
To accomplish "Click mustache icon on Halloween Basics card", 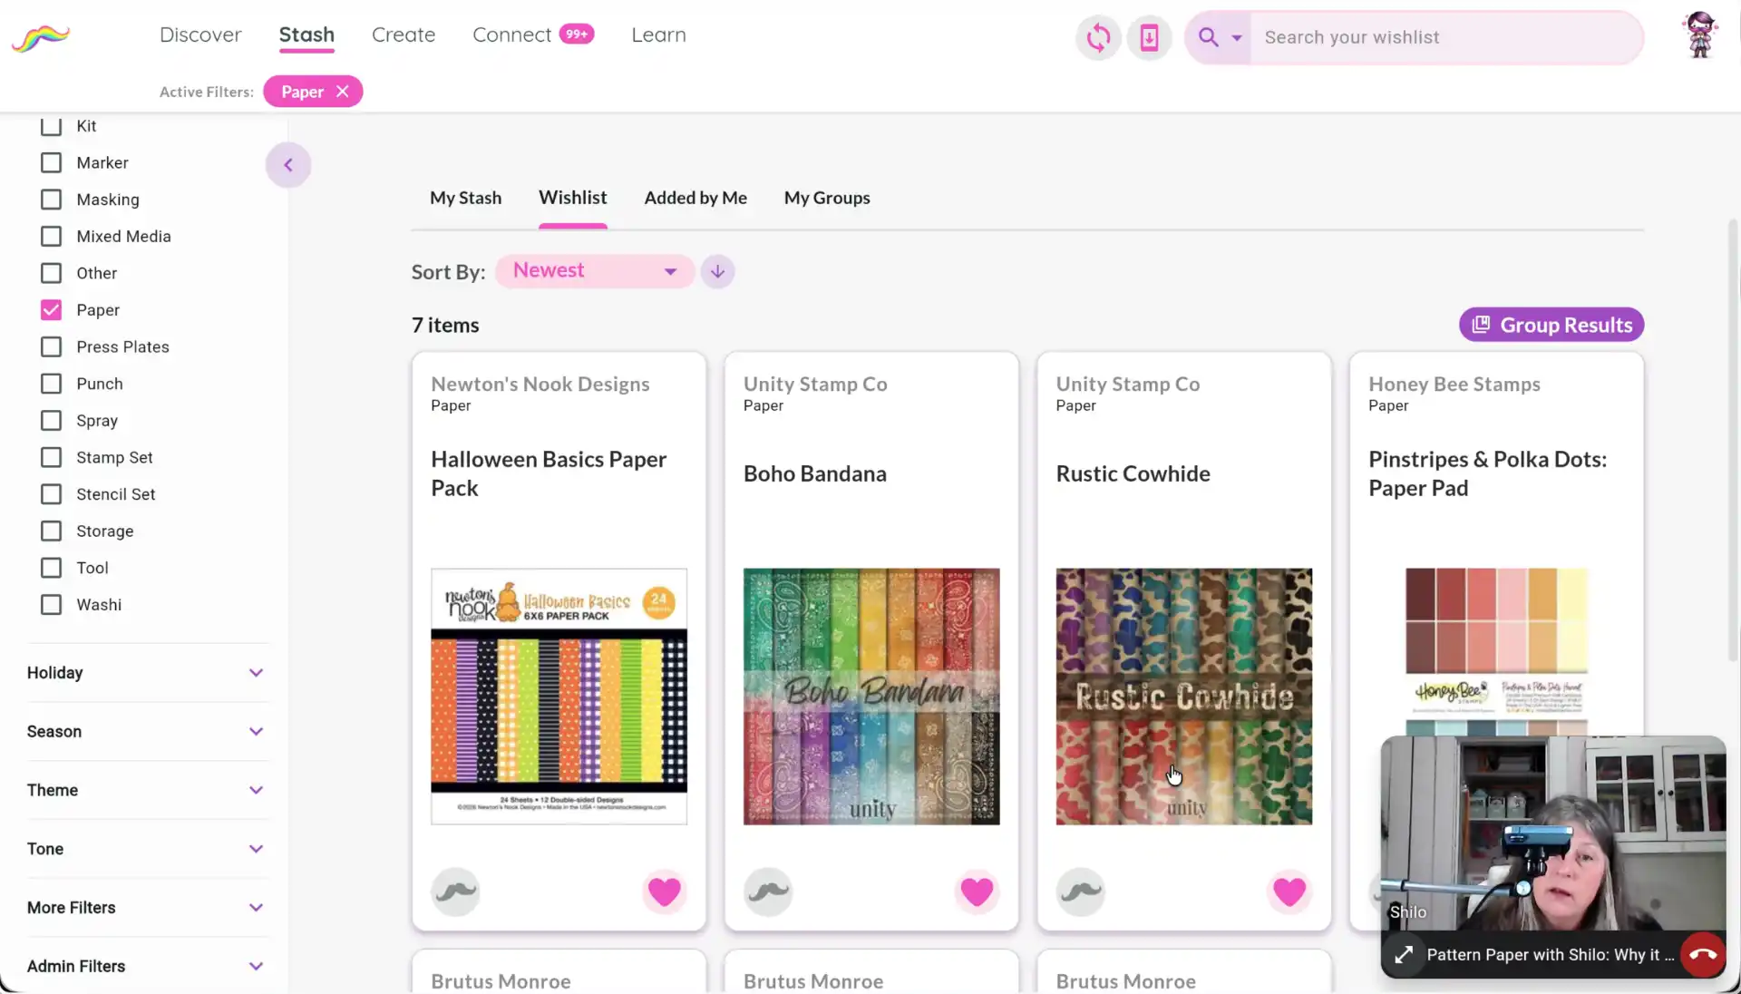I will (455, 892).
